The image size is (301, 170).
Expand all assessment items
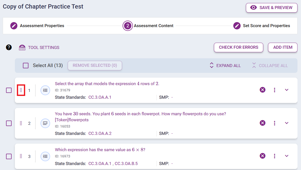coord(225,66)
